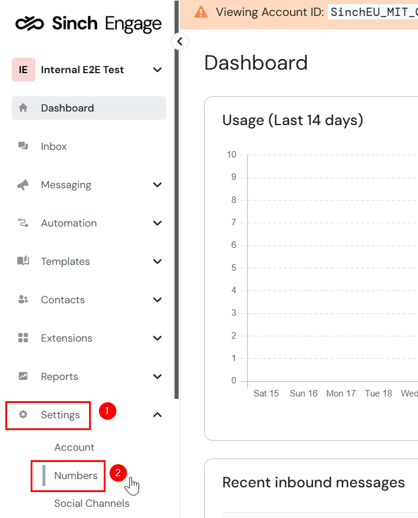Click the orange warning triangle icon
418x518 pixels.
click(201, 12)
